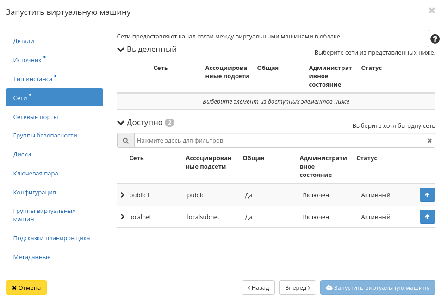Click the Назад button
441x300 pixels.
coord(258,287)
